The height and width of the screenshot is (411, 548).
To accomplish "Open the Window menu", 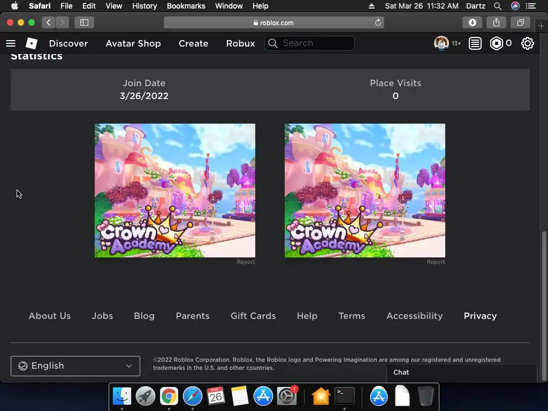I will pos(229,6).
